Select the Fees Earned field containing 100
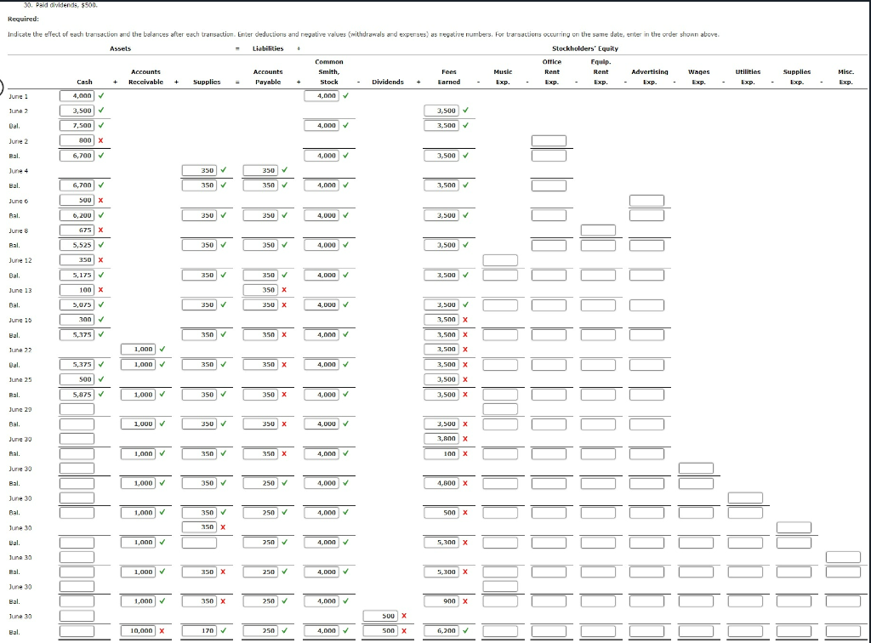This screenshot has height=643, width=871. 441,453
